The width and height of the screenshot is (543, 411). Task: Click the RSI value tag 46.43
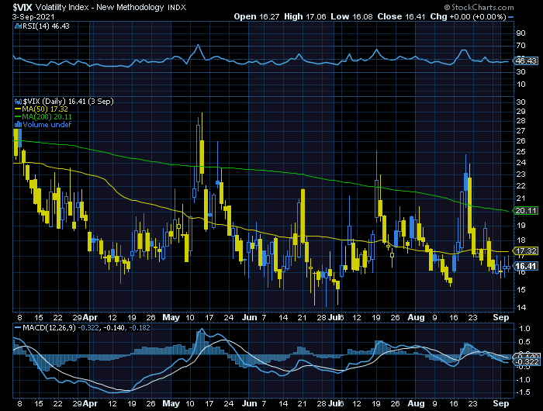click(526, 60)
